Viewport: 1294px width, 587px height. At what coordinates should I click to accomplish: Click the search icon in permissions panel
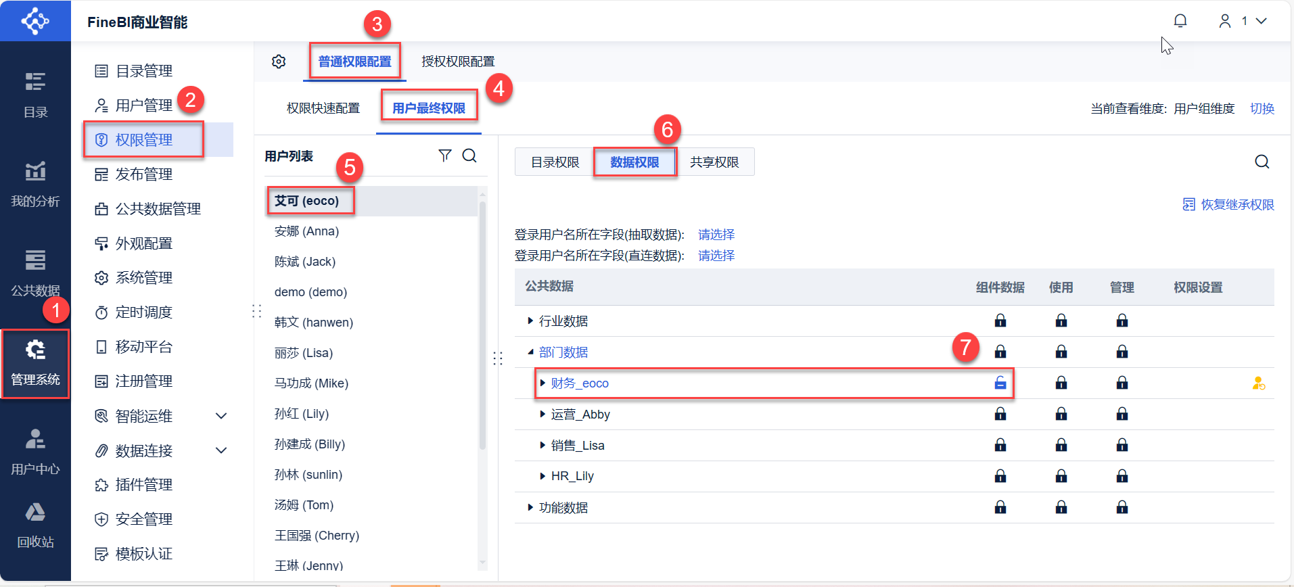[1262, 162]
